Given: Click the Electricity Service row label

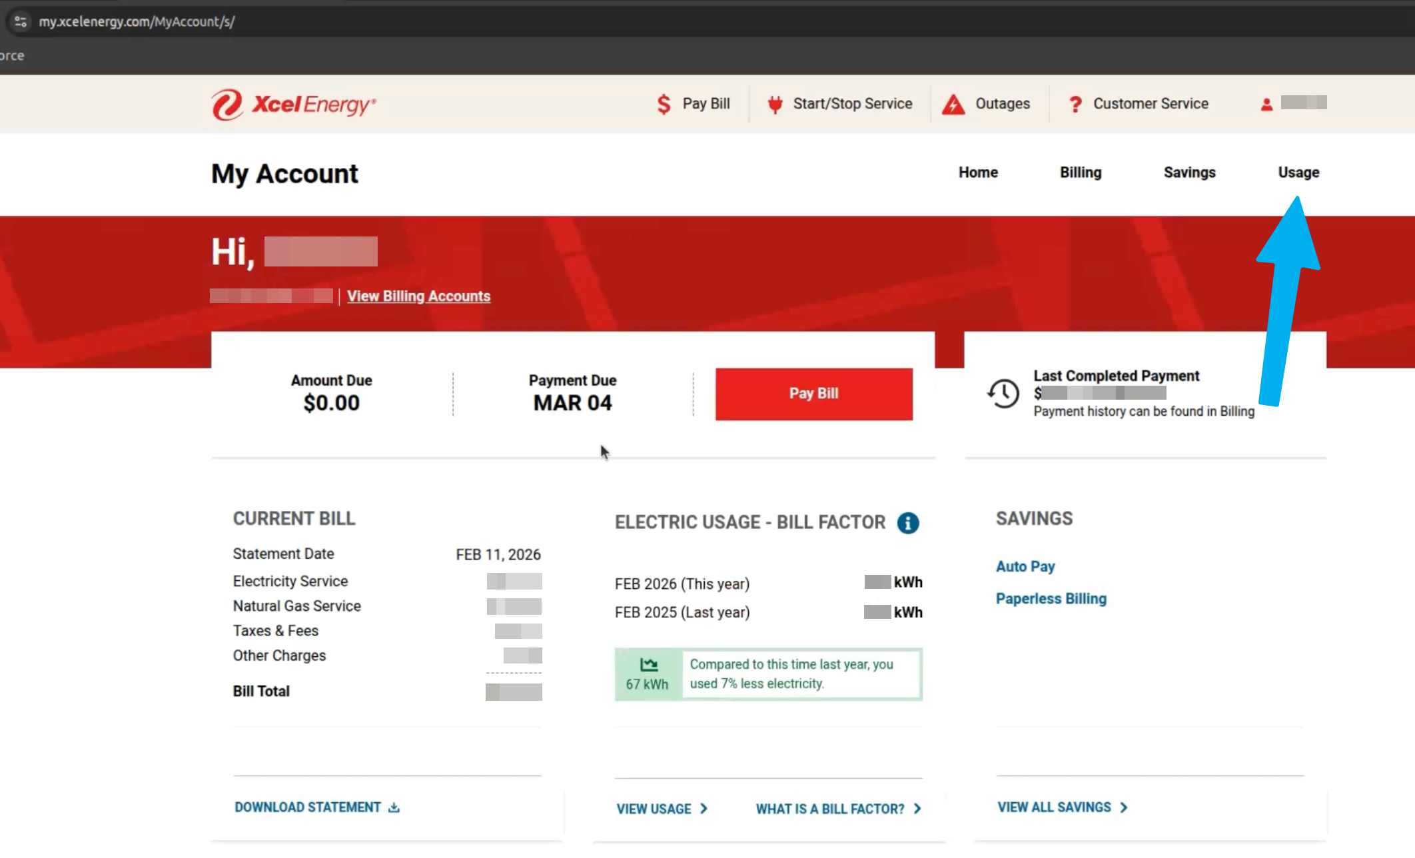Looking at the screenshot, I should (290, 582).
